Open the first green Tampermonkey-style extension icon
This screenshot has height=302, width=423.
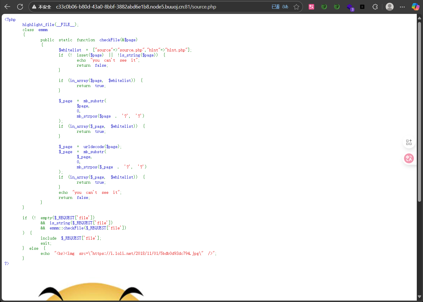coord(324,6)
